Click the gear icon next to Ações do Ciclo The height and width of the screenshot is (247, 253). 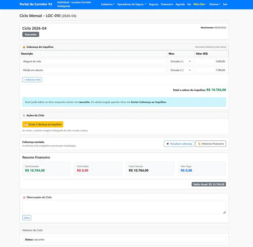[24, 115]
